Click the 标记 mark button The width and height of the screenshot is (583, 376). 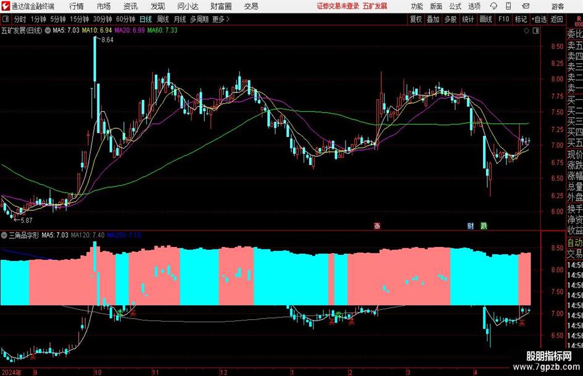tap(521, 19)
